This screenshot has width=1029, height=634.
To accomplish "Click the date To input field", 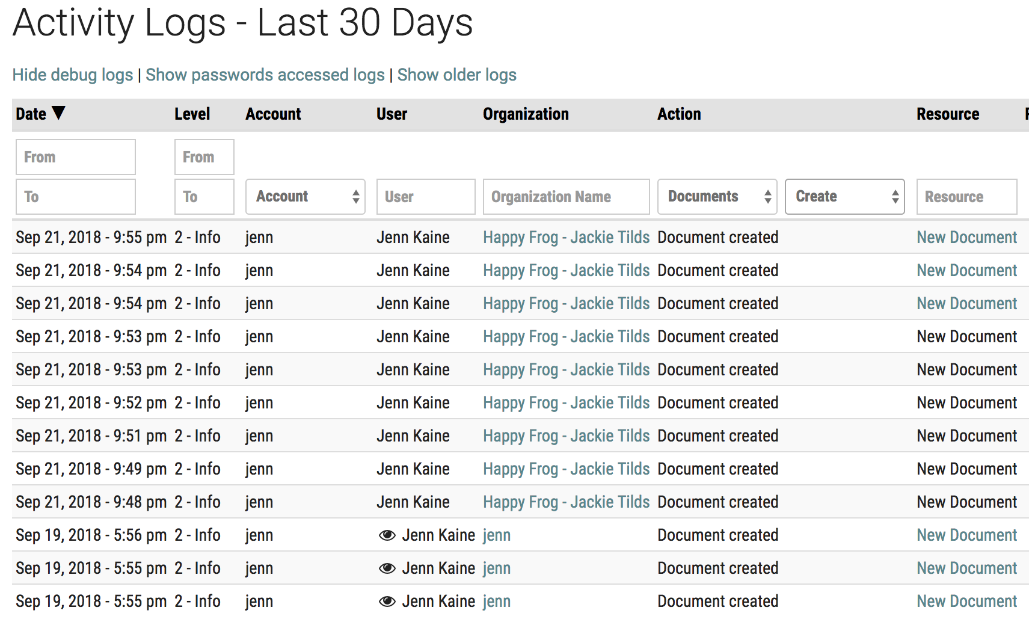I will coord(76,197).
